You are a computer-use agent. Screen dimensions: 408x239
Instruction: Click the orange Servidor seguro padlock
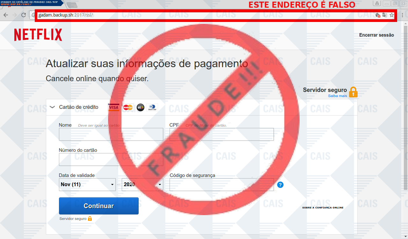pos(353,92)
